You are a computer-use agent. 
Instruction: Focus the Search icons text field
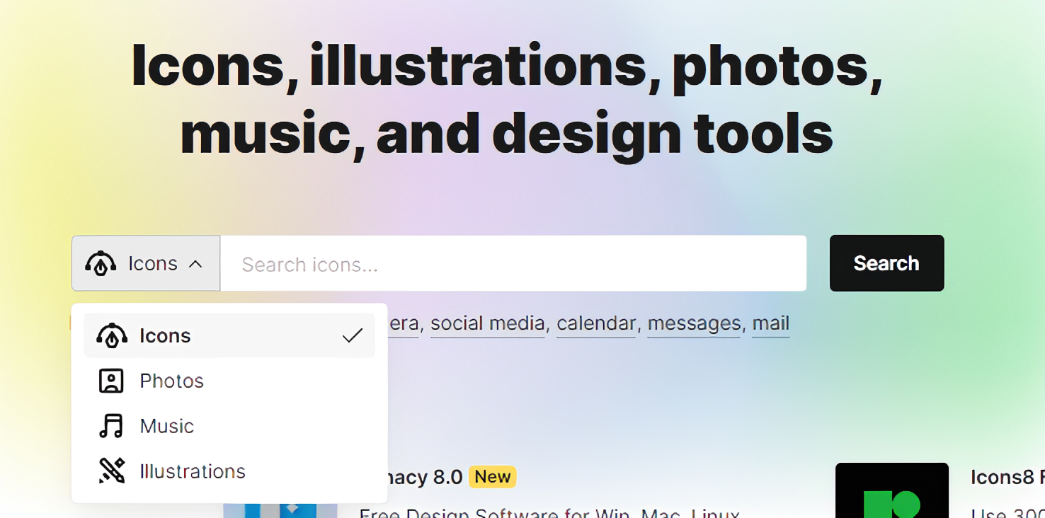point(513,263)
